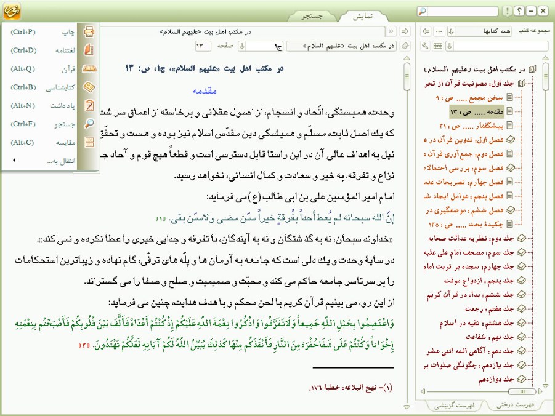
Task: Select فصل اول: تدوین قرآن
Action: click(464, 140)
